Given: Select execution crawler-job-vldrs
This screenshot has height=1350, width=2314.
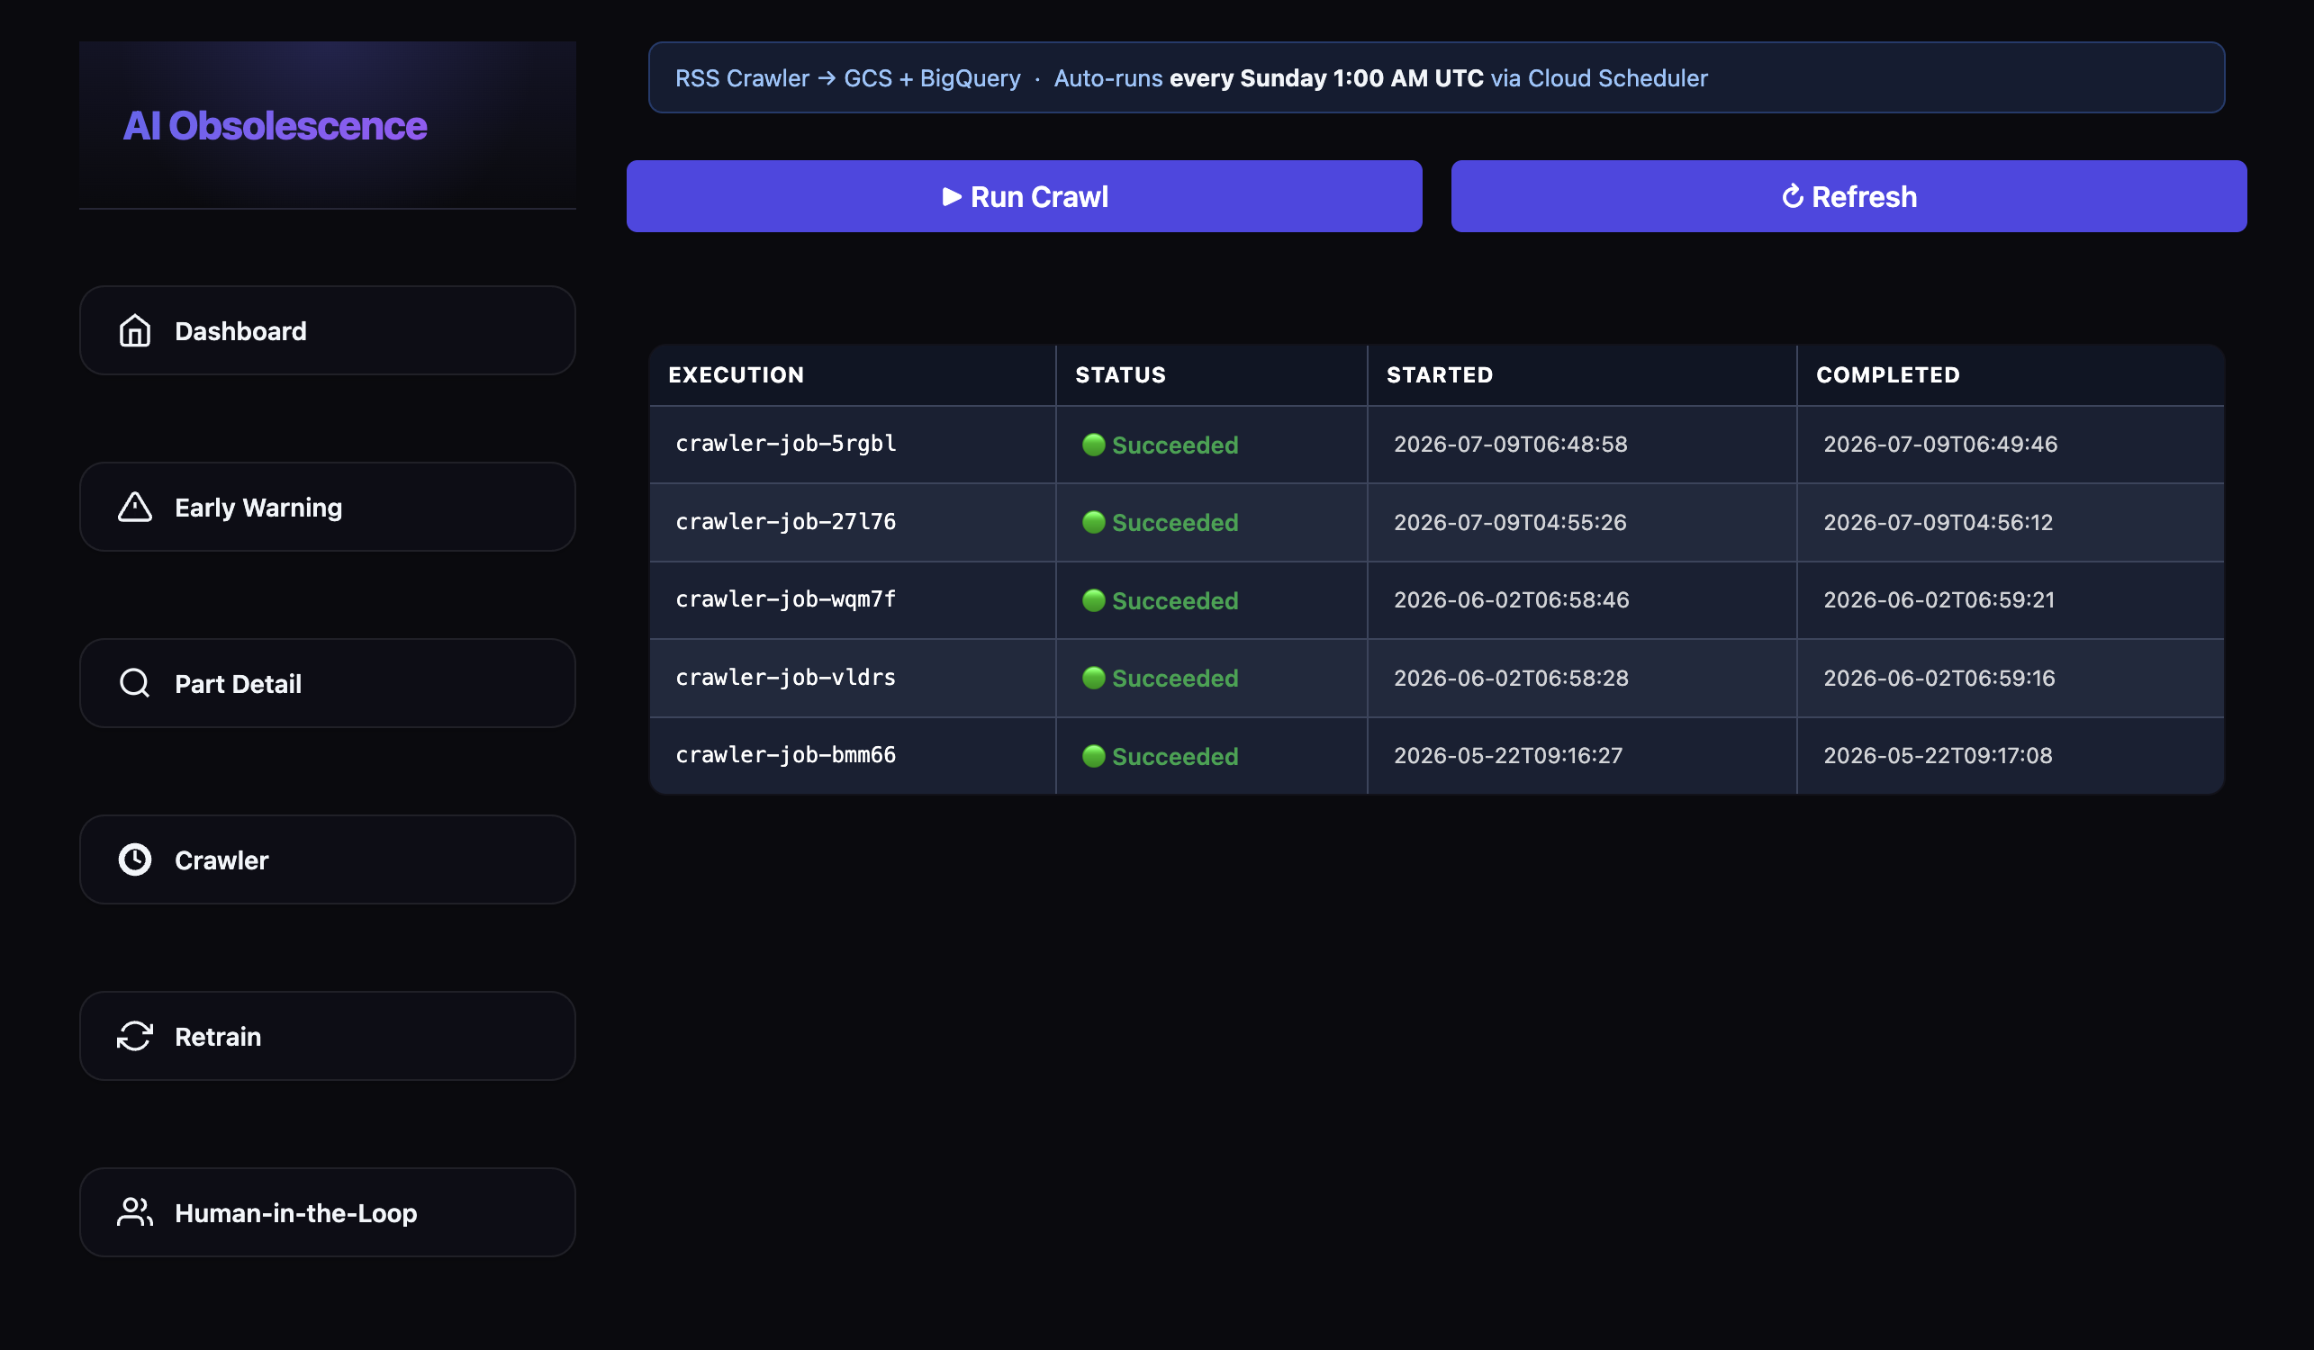Looking at the screenshot, I should [x=786, y=678].
